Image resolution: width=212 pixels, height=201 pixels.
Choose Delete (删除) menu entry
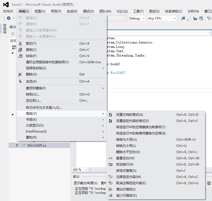tap(61, 74)
